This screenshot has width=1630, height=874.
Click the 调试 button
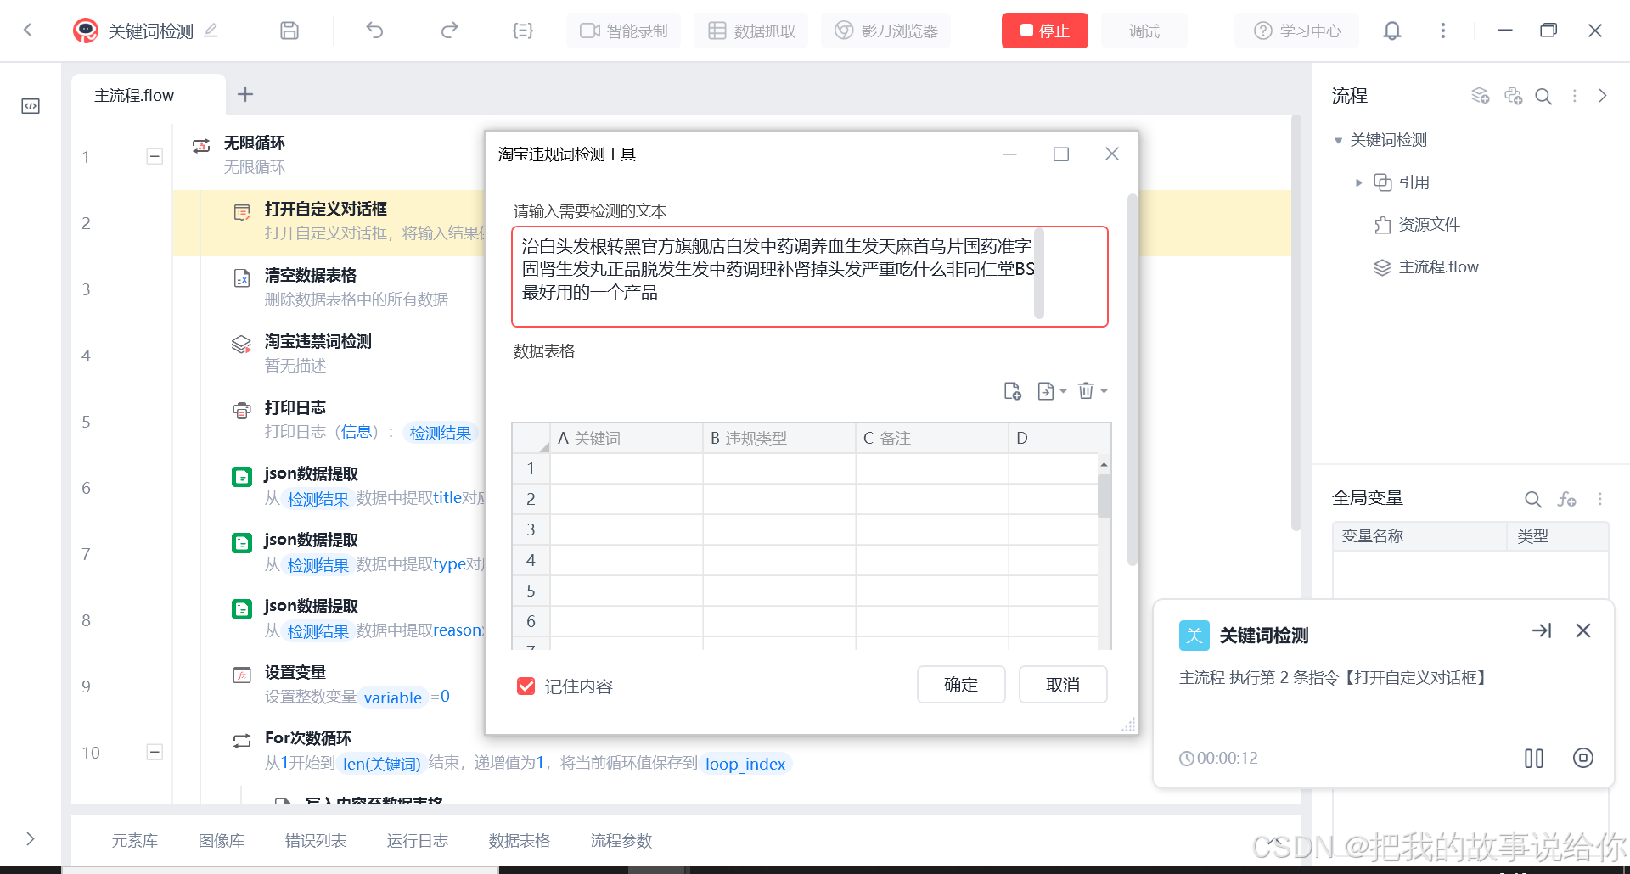1144,31
